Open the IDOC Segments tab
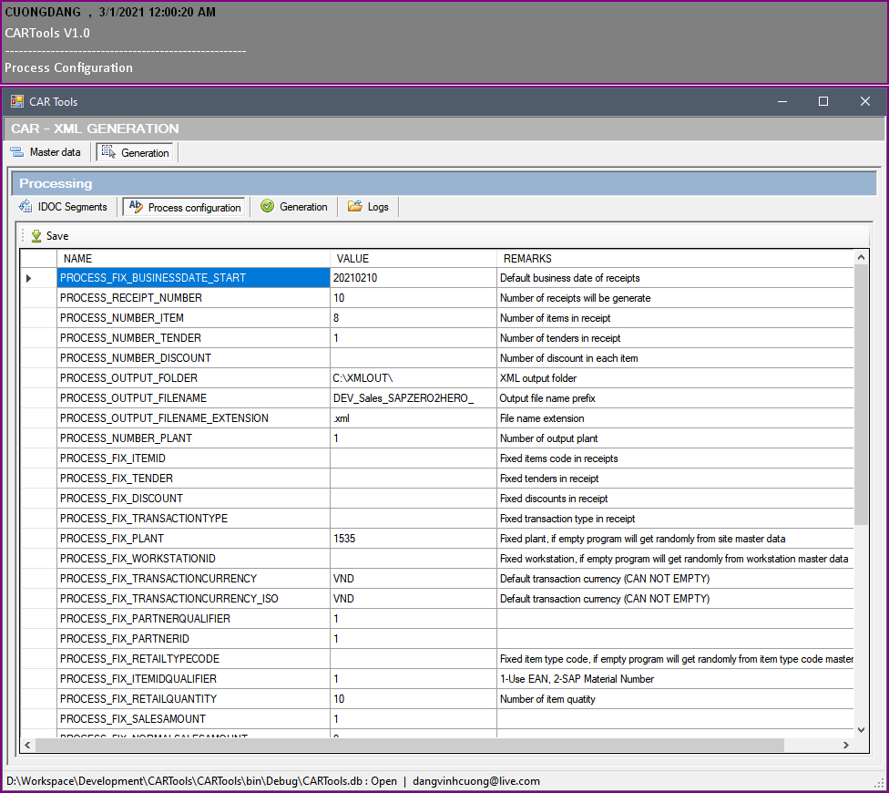 pyautogui.click(x=72, y=207)
